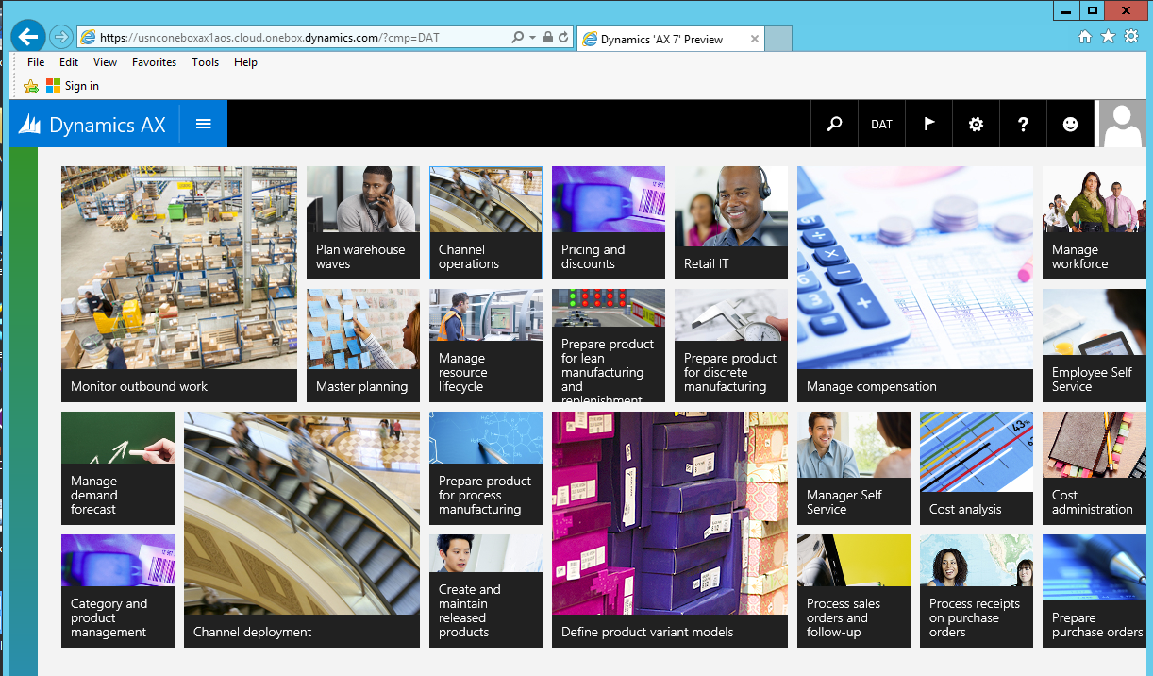Viewport: 1153px width, 676px height.
Task: Switch company using the DAT button
Action: [882, 124]
